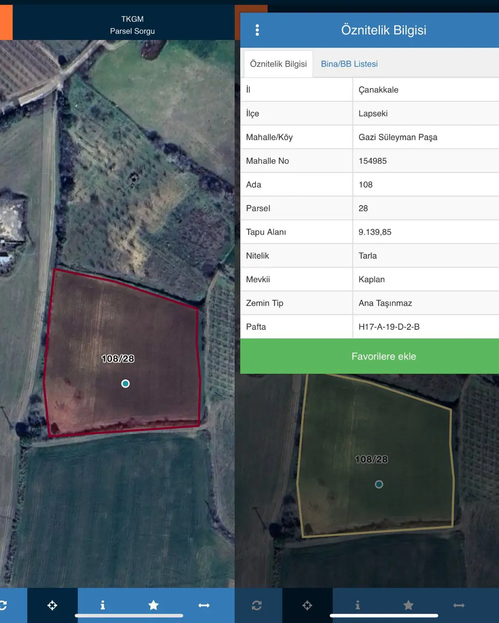Select the teal point marker on the dimmed right map
Screen dimensions: 499x623
379,484
